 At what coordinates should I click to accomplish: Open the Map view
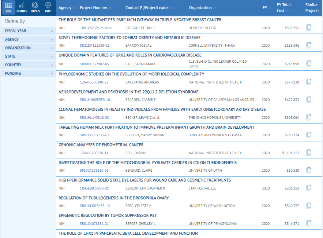click(48, 8)
